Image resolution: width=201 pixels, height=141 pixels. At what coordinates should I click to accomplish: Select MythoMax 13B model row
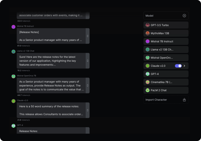[166, 33]
